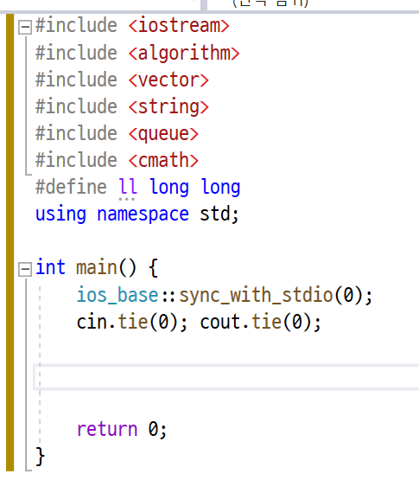Click the <algorithm> include header
The height and width of the screenshot is (480, 419).
click(184, 54)
